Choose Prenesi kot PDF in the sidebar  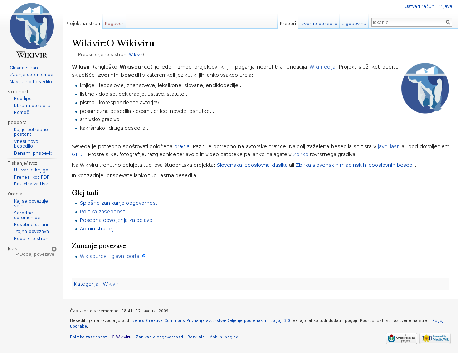coord(31,177)
